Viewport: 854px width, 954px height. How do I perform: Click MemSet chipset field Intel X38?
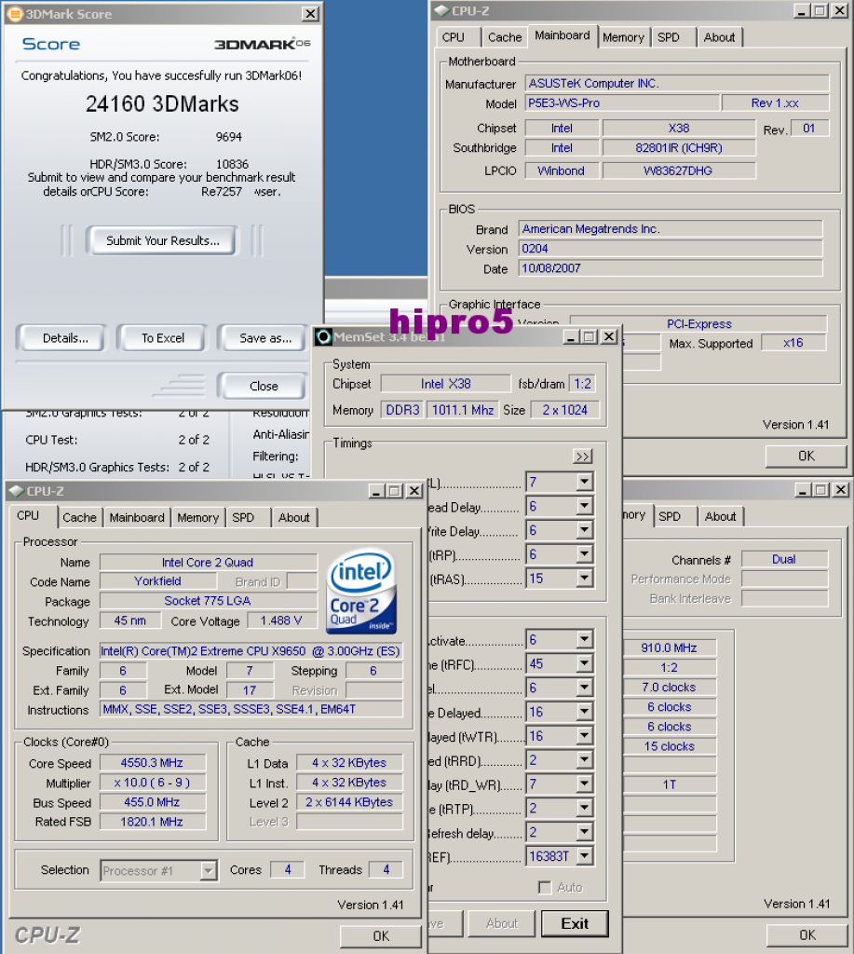445,384
